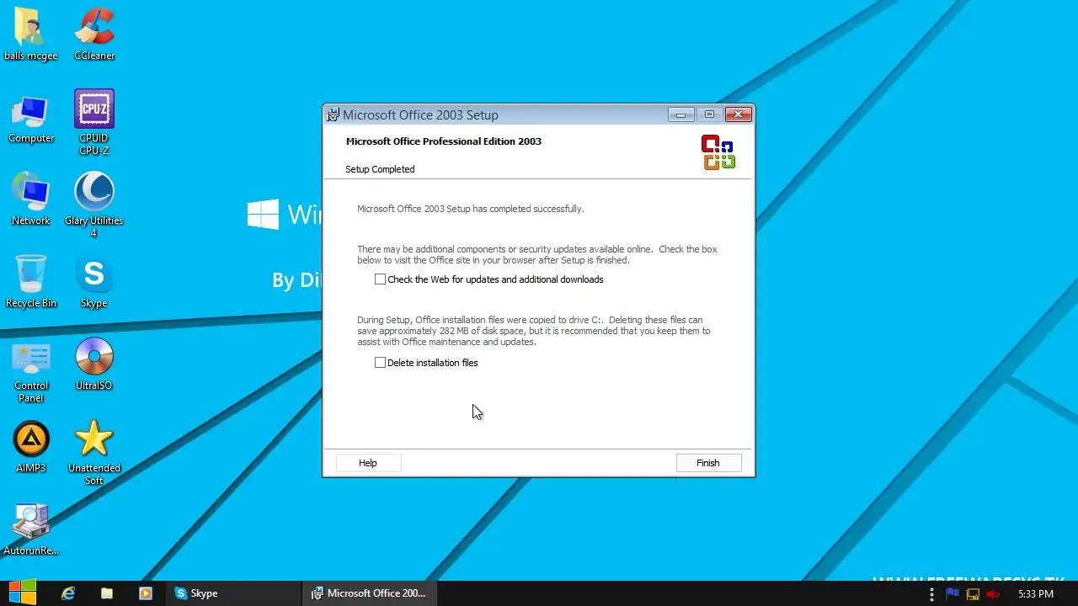Open the media player taskbar icon
Image resolution: width=1078 pixels, height=606 pixels.
click(x=146, y=593)
